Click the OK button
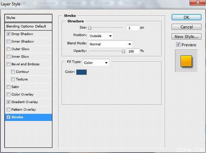 (x=187, y=17)
